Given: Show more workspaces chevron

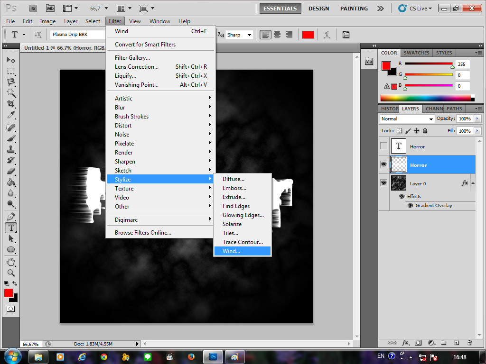Looking at the screenshot, I should 380,9.
